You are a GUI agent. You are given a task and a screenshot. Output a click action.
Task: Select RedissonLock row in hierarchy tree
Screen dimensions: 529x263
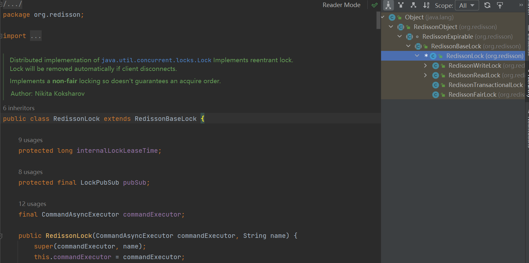[x=453, y=56]
